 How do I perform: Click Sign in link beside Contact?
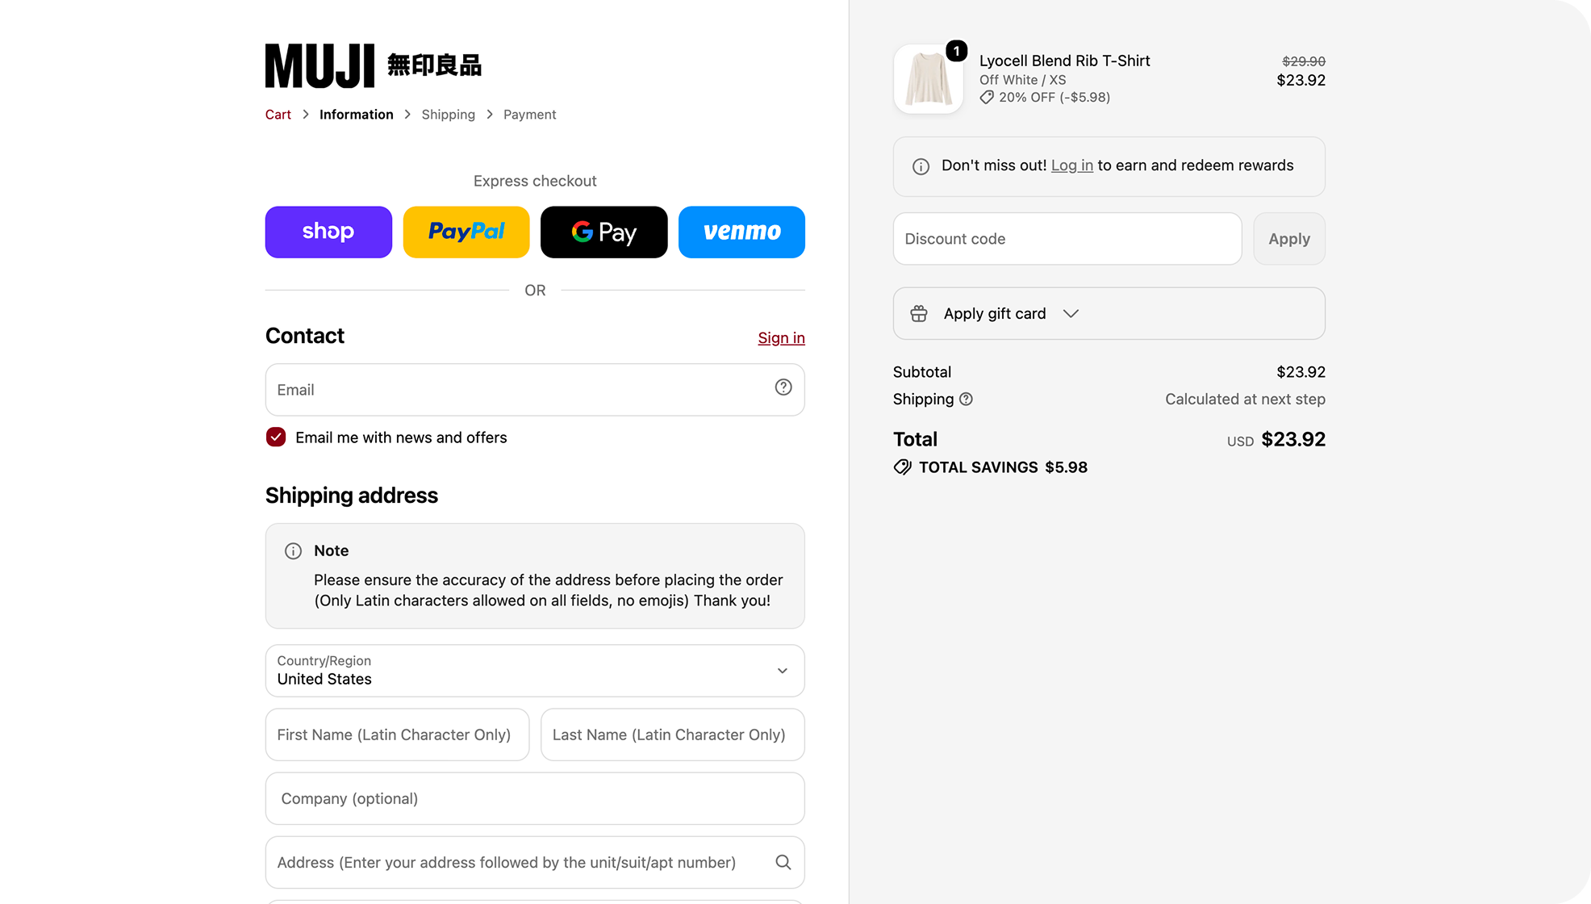click(x=781, y=337)
